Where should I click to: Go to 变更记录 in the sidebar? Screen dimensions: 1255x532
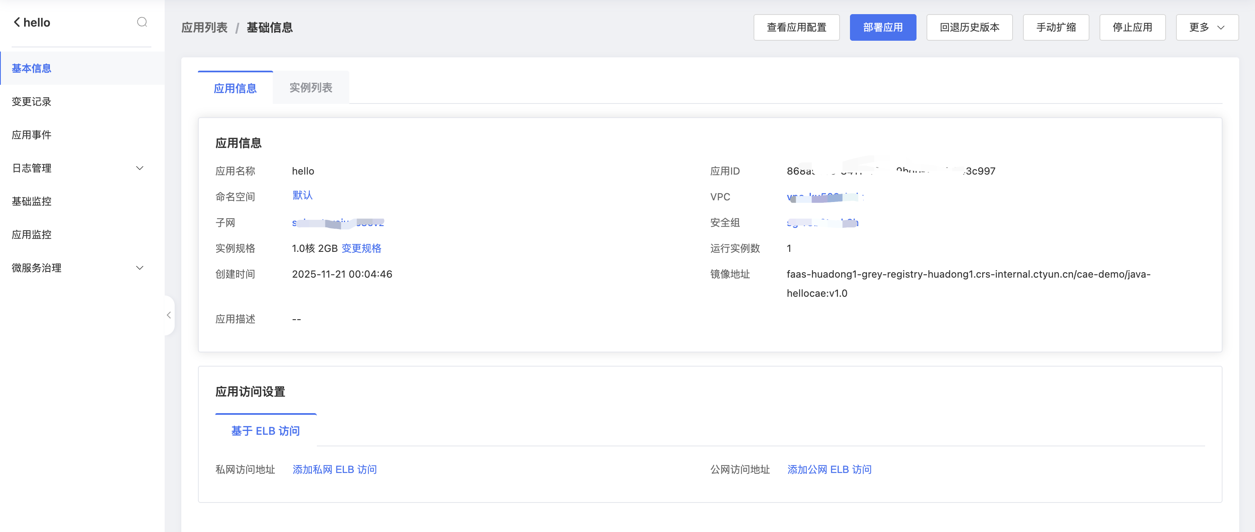32,102
